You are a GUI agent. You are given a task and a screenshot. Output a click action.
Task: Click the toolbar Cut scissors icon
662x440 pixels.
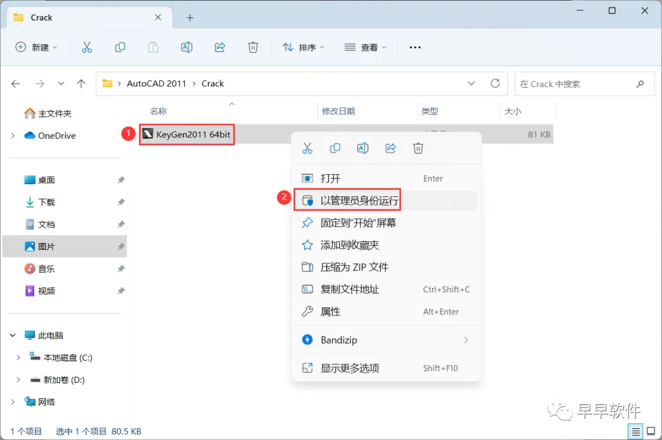[x=86, y=47]
